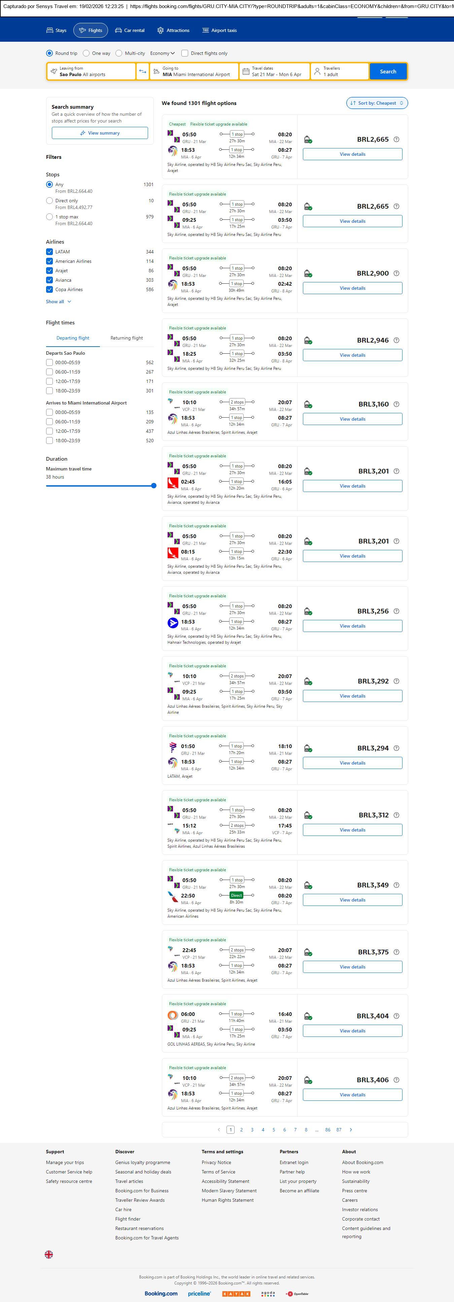Go to next results page arrow
Screen dimensions: 454x1302
351,1130
